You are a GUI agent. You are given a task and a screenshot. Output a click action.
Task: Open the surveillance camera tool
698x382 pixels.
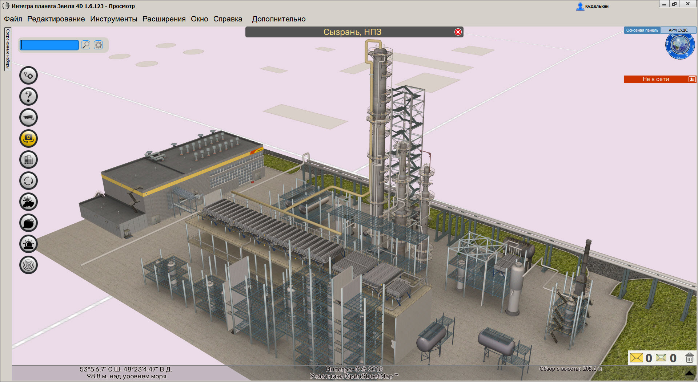pos(28,118)
